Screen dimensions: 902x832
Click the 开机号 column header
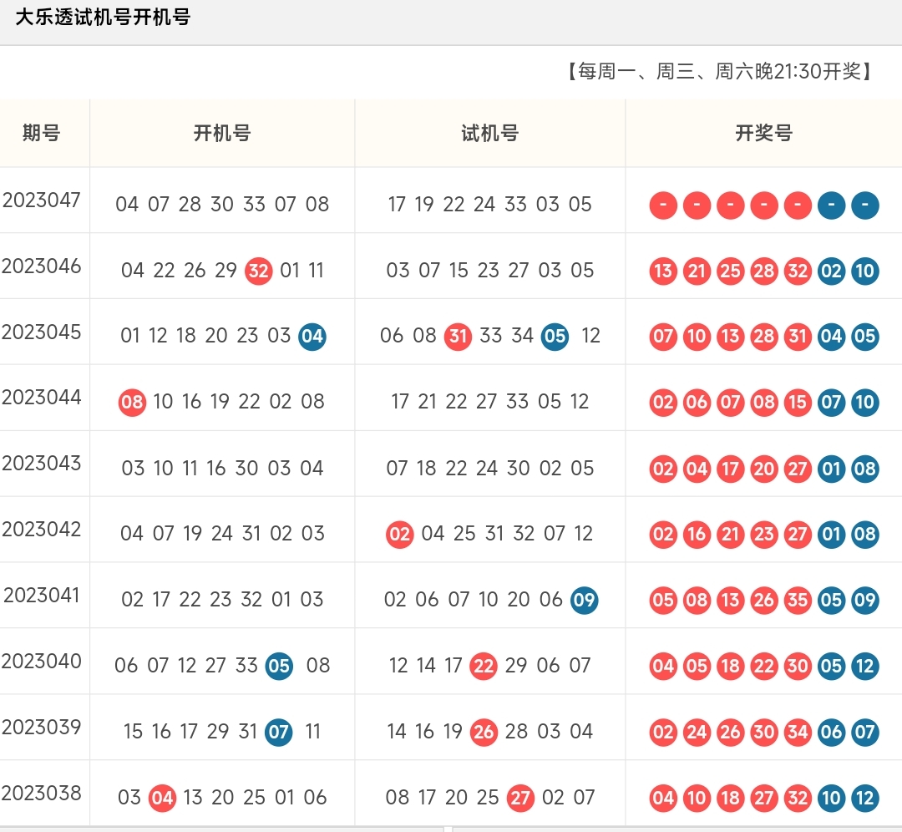tap(222, 133)
